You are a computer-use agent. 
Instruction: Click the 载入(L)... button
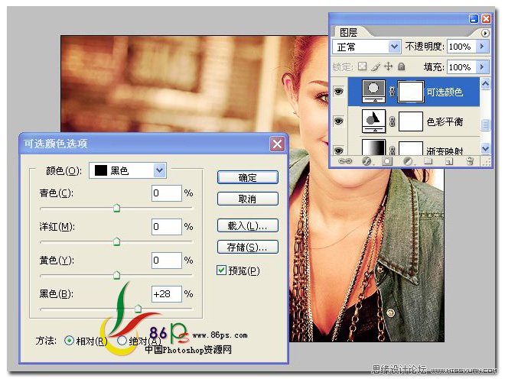(248, 225)
